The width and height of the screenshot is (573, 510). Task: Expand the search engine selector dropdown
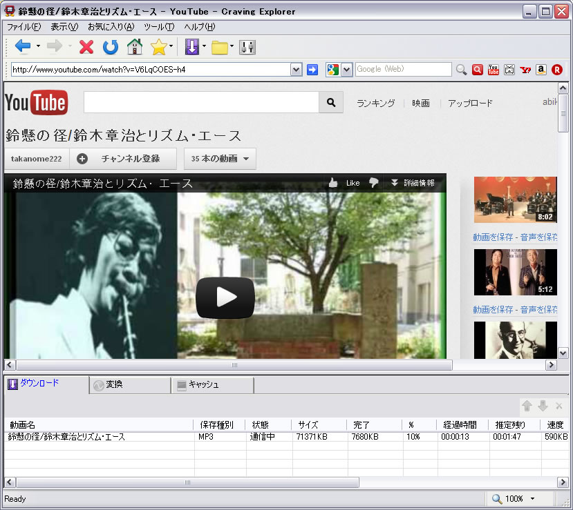click(346, 69)
